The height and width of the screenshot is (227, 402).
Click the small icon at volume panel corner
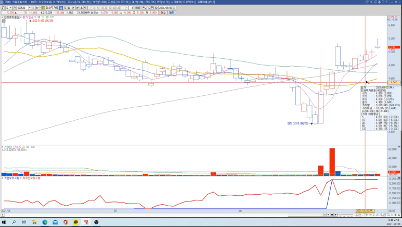tap(399, 147)
